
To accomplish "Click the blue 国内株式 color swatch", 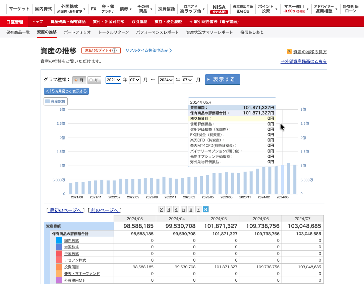I will tap(59, 241).
